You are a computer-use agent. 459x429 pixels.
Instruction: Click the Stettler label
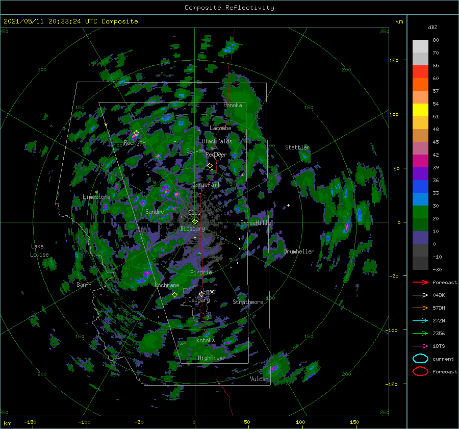pos(297,147)
